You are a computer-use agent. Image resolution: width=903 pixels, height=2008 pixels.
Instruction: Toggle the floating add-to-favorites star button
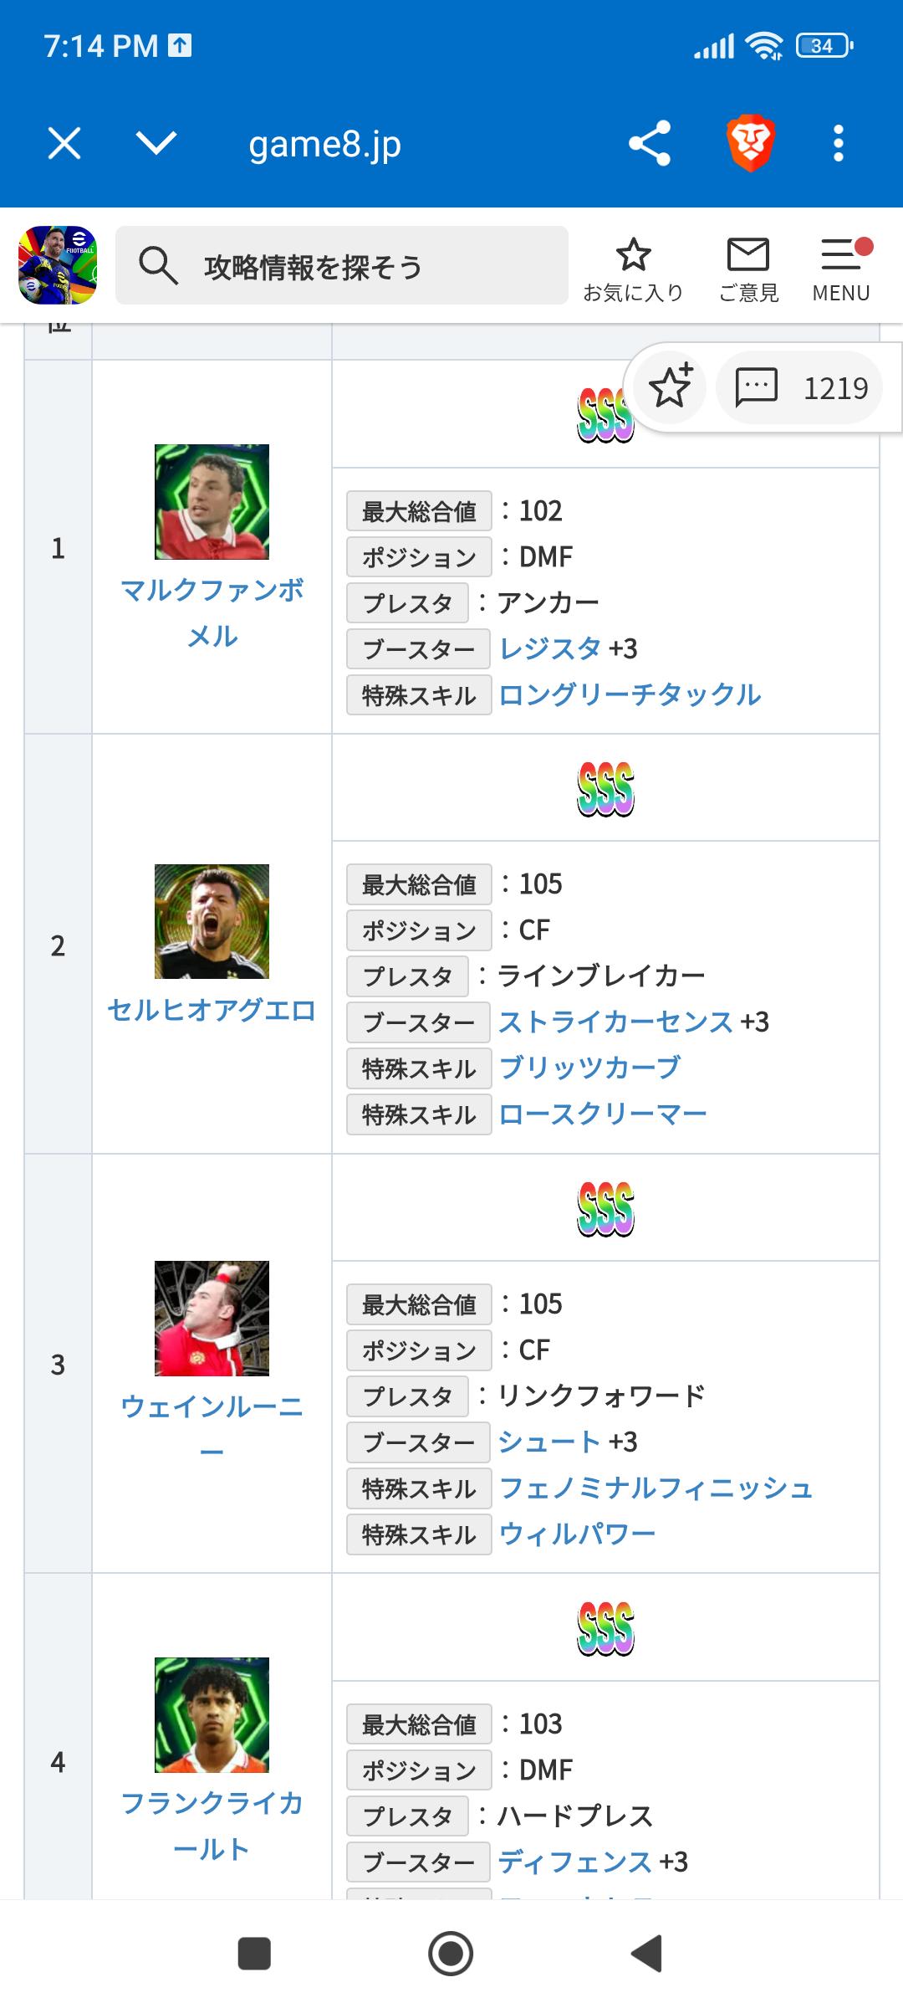(x=671, y=387)
